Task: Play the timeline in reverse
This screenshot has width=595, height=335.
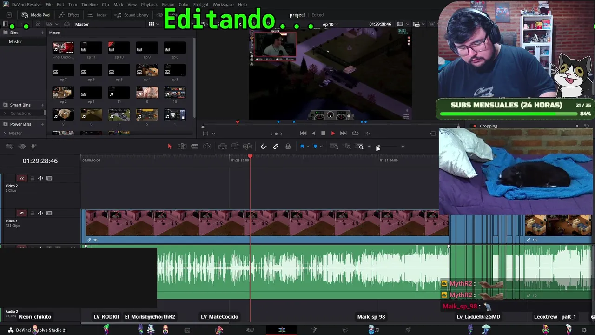Action: pos(314,134)
